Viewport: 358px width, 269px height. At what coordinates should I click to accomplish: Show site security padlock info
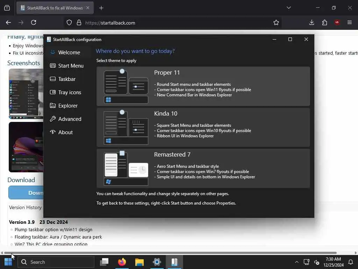79,23
